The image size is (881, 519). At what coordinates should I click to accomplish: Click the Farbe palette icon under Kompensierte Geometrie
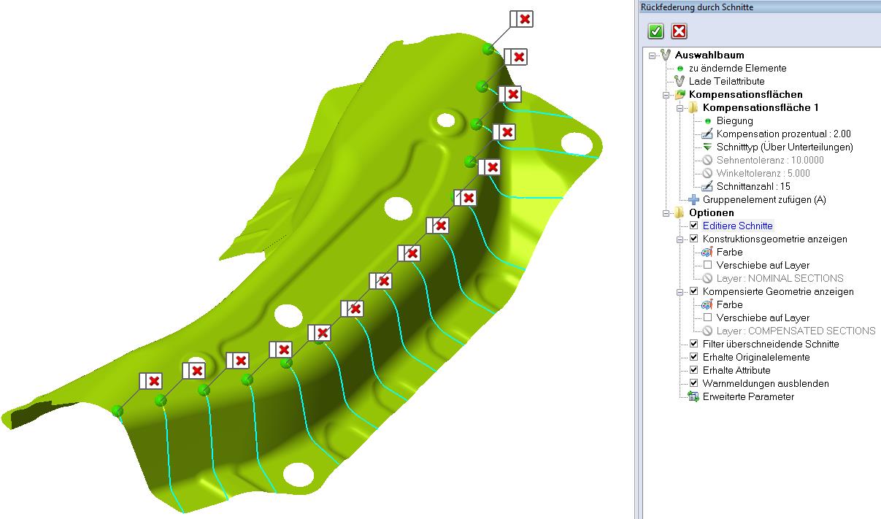pos(707,304)
